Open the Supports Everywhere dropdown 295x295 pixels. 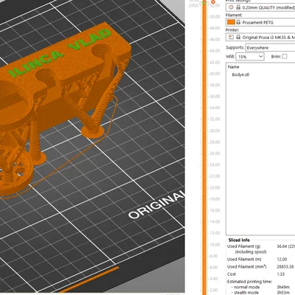tap(271, 47)
